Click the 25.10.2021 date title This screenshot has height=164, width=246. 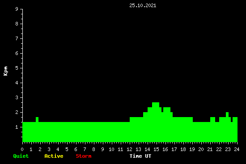[x=143, y=5]
